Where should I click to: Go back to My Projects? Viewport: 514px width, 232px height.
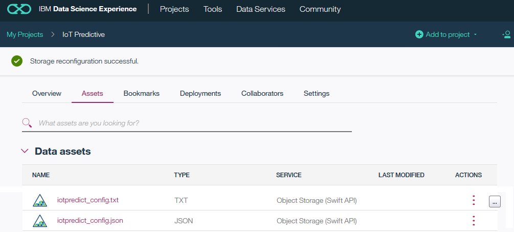pos(25,34)
